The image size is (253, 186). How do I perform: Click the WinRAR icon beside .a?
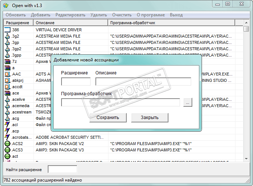click(x=7, y=68)
